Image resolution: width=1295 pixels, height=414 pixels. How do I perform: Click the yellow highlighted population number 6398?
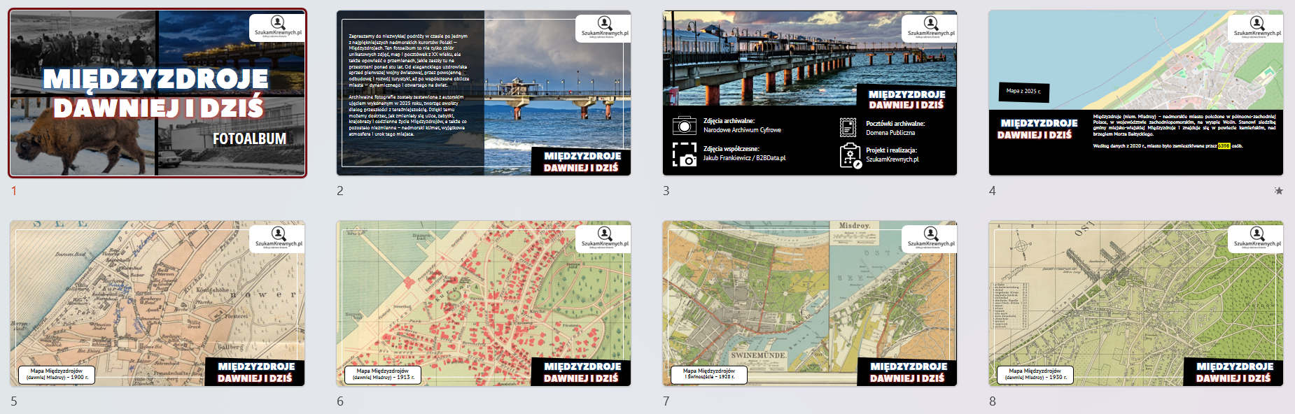[1224, 146]
